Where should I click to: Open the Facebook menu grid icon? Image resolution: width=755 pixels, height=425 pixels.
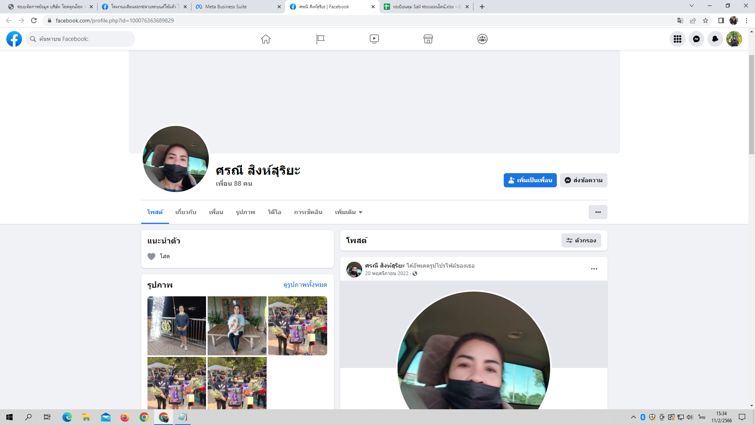678,39
